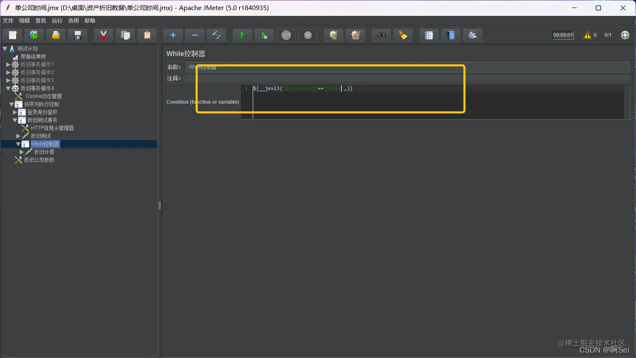This screenshot has height=358, width=636.
Task: Expand the 折旧事务操作2 node arrow
Action: 8,72
